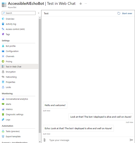Open Encryption settings
The height and width of the screenshot is (143, 135).
coord(11,72)
